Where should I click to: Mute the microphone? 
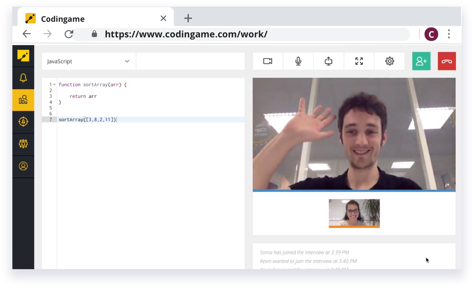coord(298,61)
